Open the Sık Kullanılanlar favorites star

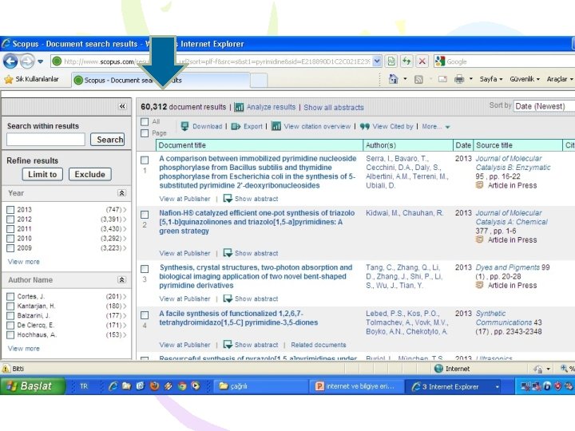[9, 79]
